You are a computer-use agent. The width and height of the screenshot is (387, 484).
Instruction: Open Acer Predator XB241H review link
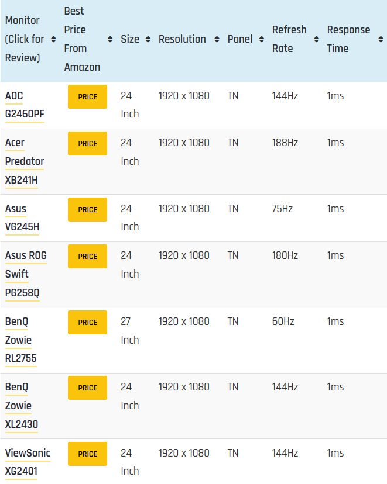click(25, 161)
